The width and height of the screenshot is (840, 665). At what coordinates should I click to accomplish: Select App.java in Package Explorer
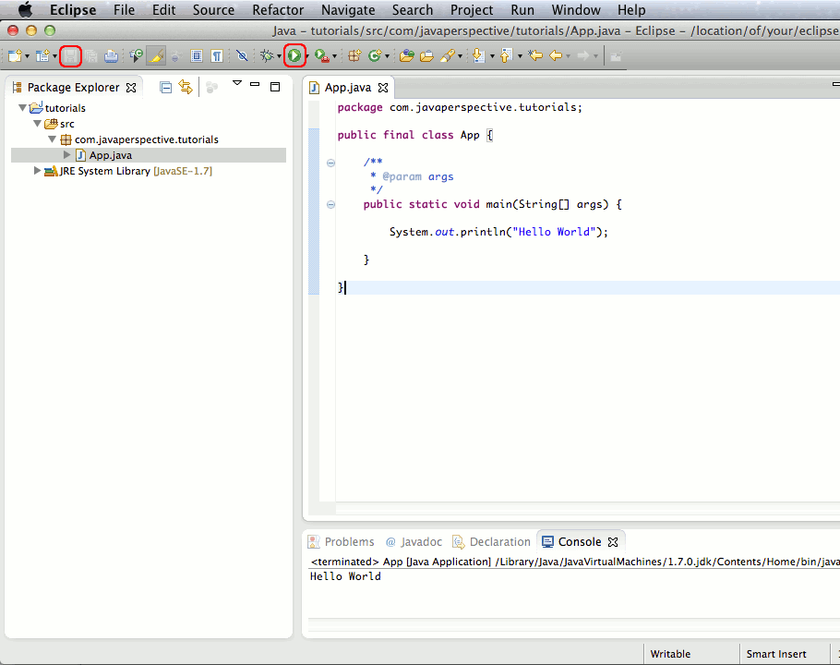click(149, 155)
